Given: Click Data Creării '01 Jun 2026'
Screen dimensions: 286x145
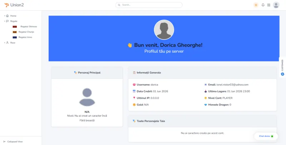Looking at the screenshot, I should coord(161,91).
